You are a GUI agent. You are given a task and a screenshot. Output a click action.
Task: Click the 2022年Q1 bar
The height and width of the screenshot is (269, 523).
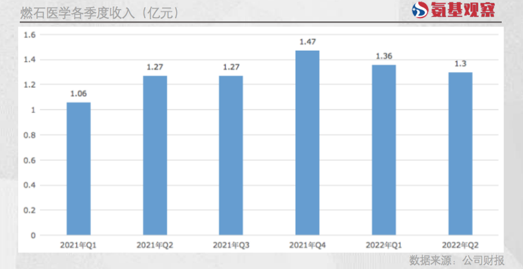(384, 150)
